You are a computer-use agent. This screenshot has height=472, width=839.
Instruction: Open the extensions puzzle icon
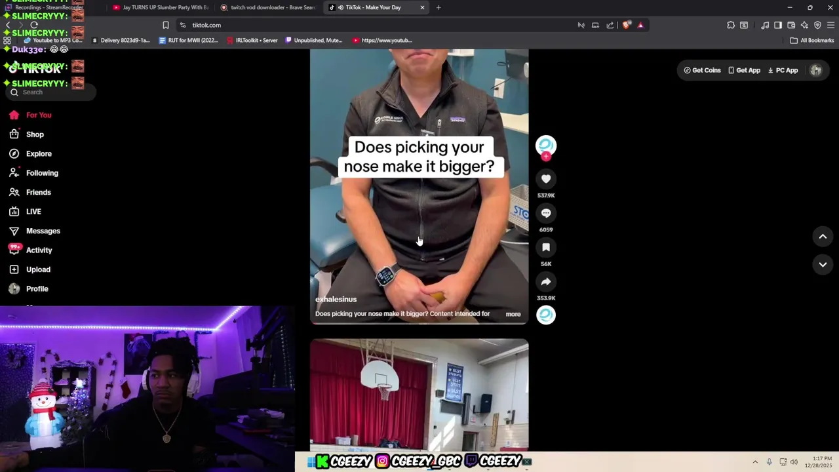(x=731, y=25)
